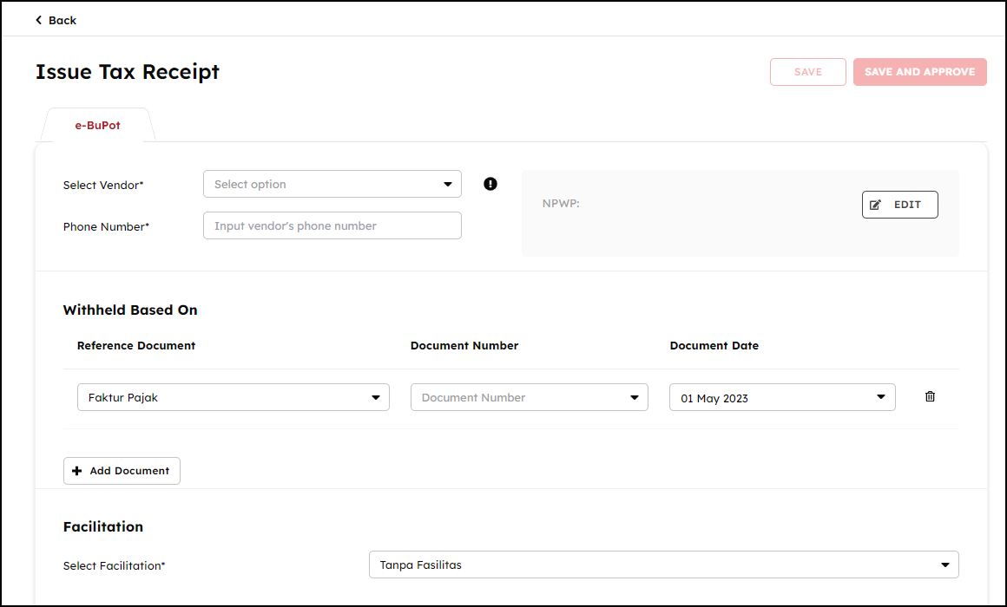Click the caret arrow in Select Vendor field
This screenshot has height=607, width=1007.
(x=448, y=184)
